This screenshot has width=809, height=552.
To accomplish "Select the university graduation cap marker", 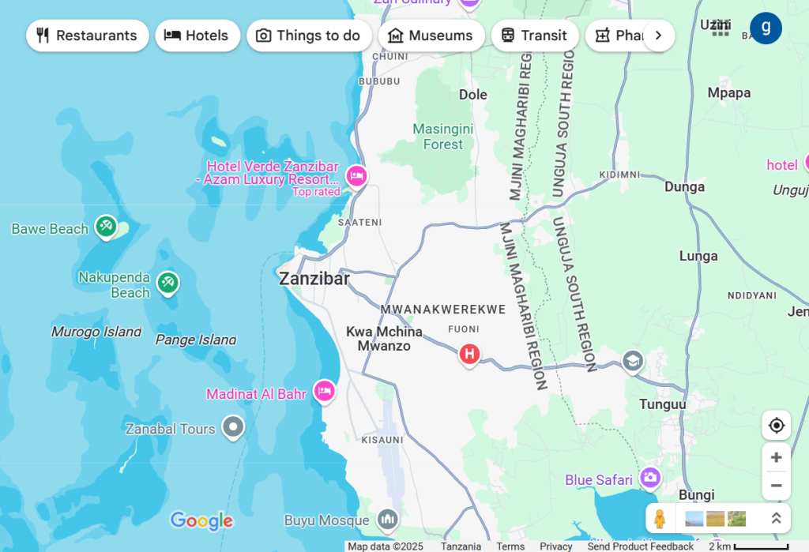I will (633, 361).
